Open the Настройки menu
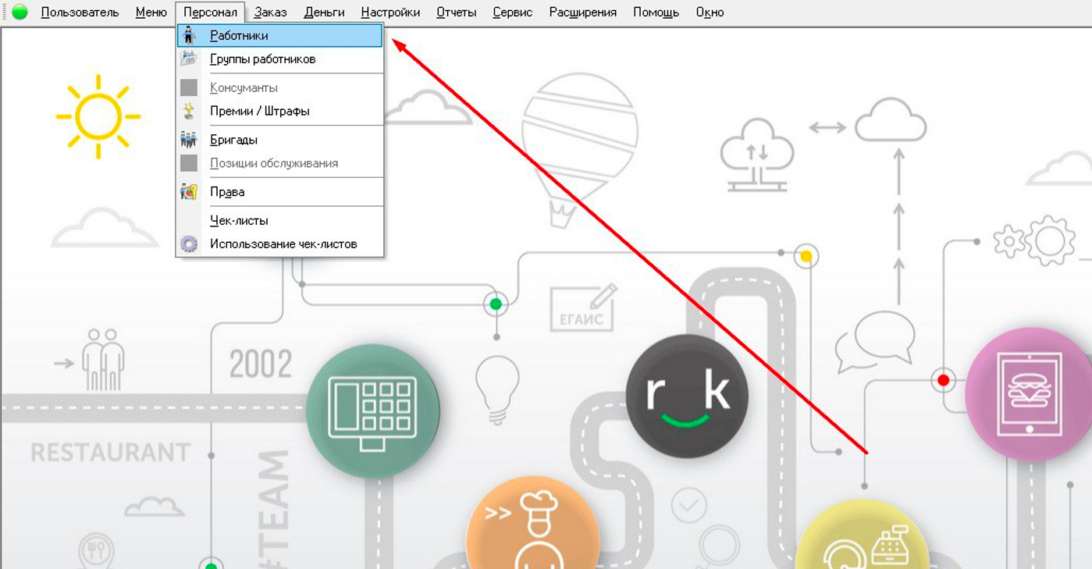Viewport: 1092px width, 569px height. tap(390, 12)
